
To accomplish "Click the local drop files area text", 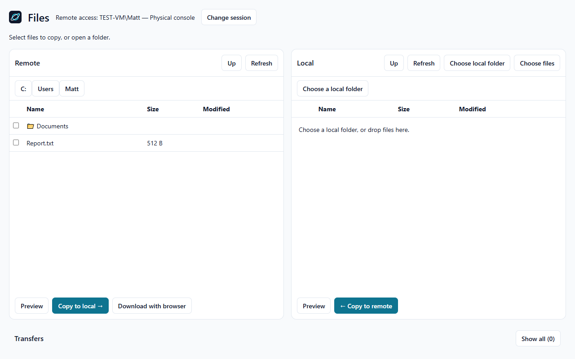I will 354,130.
